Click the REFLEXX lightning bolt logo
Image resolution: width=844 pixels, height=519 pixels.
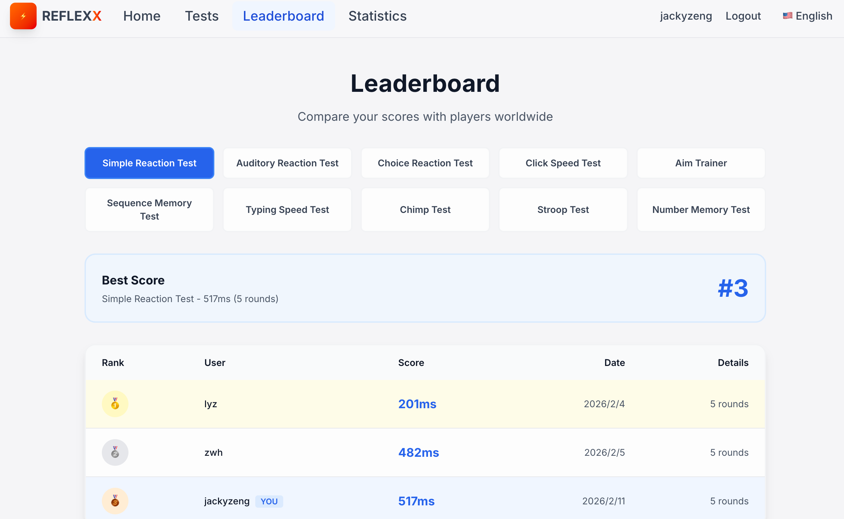pos(23,16)
